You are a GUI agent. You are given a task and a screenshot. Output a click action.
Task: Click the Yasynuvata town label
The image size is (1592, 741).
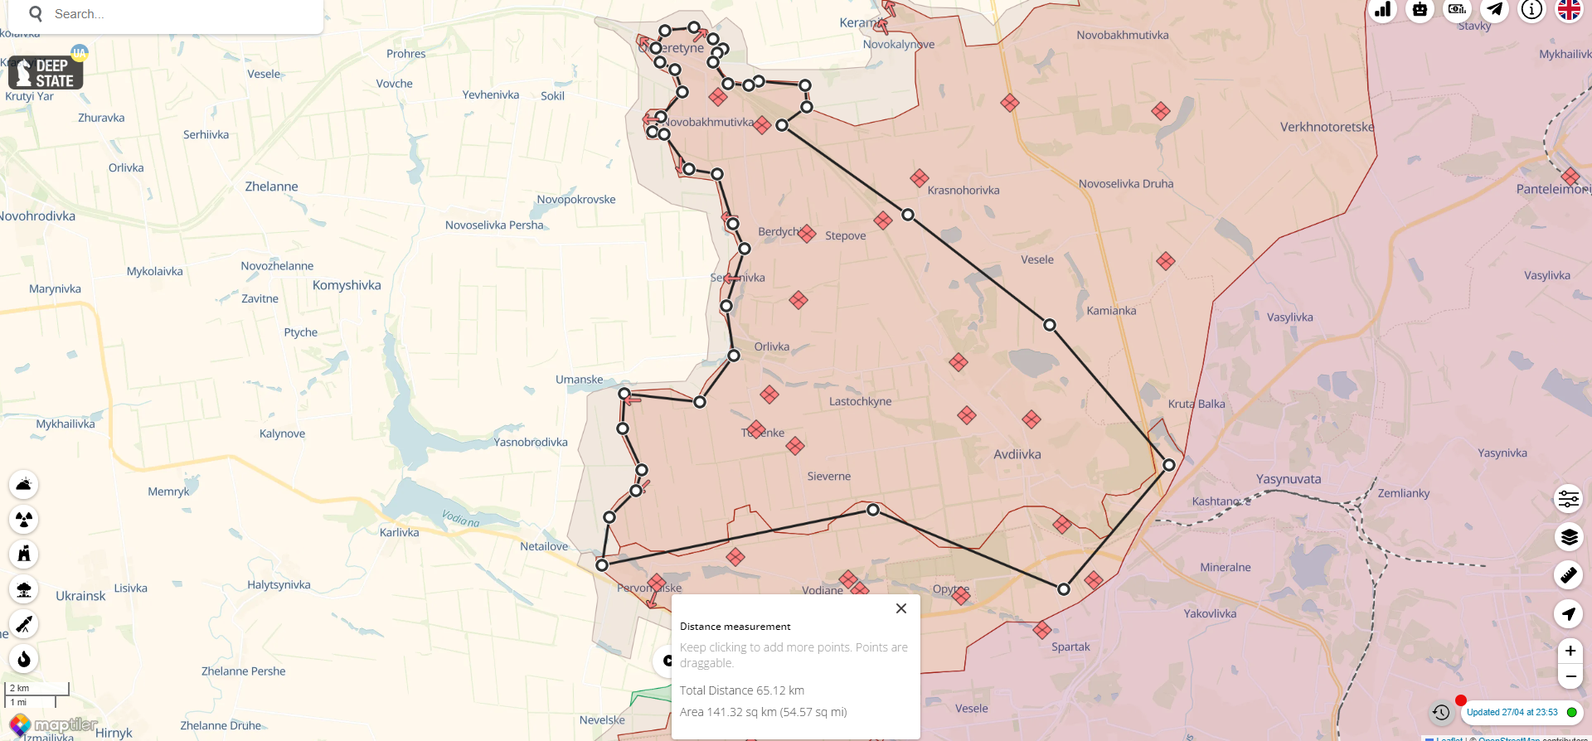1289,479
